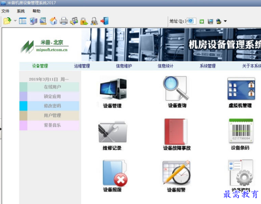The width and height of the screenshot is (261, 204).
Task: Click the 机房设备管理系统 banner image
Action: (171, 44)
